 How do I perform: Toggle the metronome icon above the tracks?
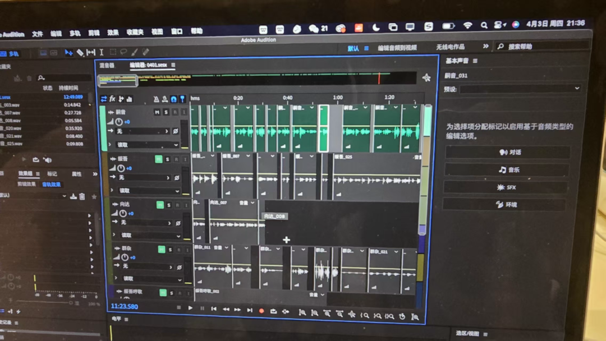[x=156, y=99]
